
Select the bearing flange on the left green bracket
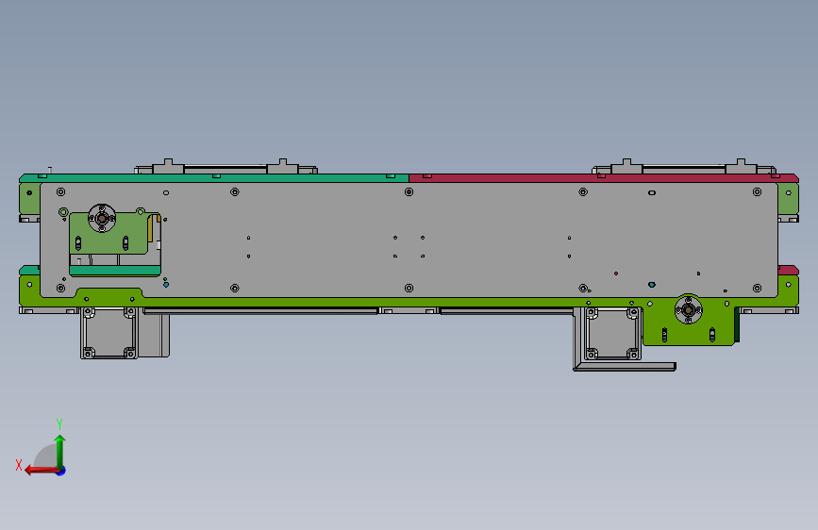[x=102, y=218]
